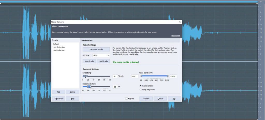Click the Noise Reduction dB value field
265x120 pixels.
pos(115,87)
